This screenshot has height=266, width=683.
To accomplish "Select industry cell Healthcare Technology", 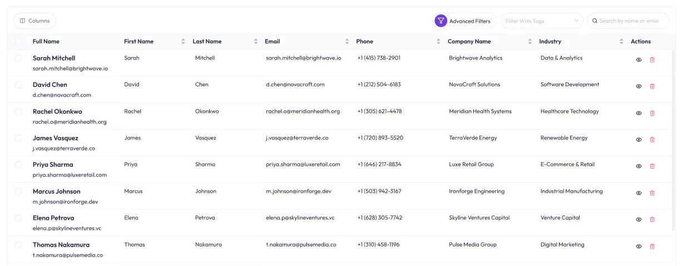I will click(570, 112).
